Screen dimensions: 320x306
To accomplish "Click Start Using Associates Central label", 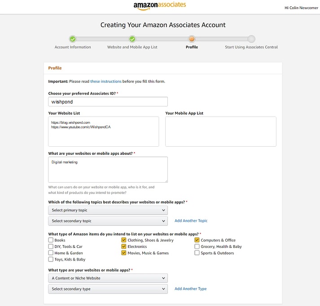I will [x=251, y=47].
